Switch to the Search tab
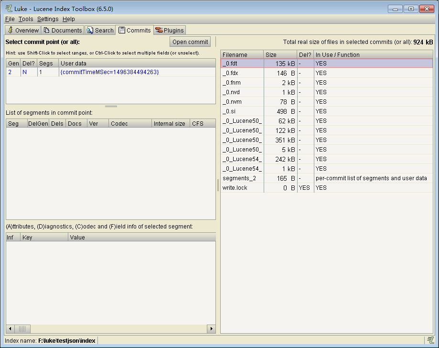Viewport: 439px width, 348px height. pos(100,30)
